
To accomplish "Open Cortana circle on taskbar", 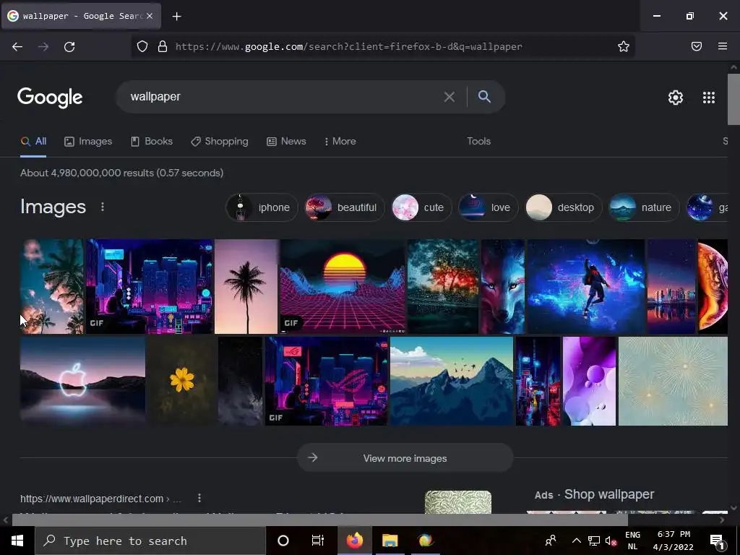I will click(x=283, y=541).
